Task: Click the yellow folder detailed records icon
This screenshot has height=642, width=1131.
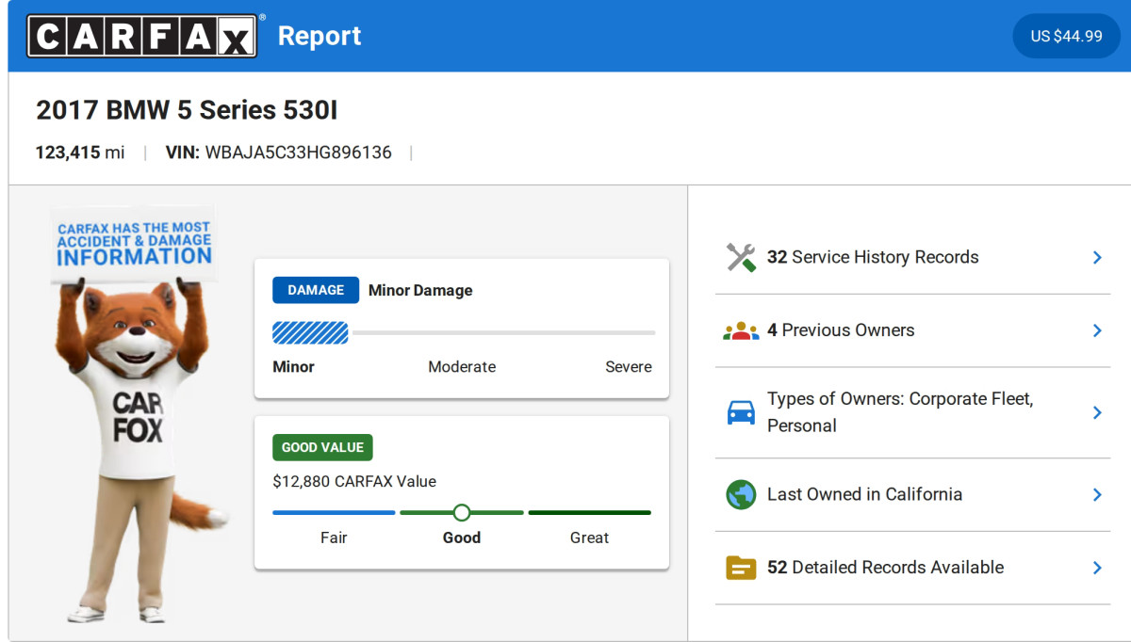Action: [x=741, y=568]
